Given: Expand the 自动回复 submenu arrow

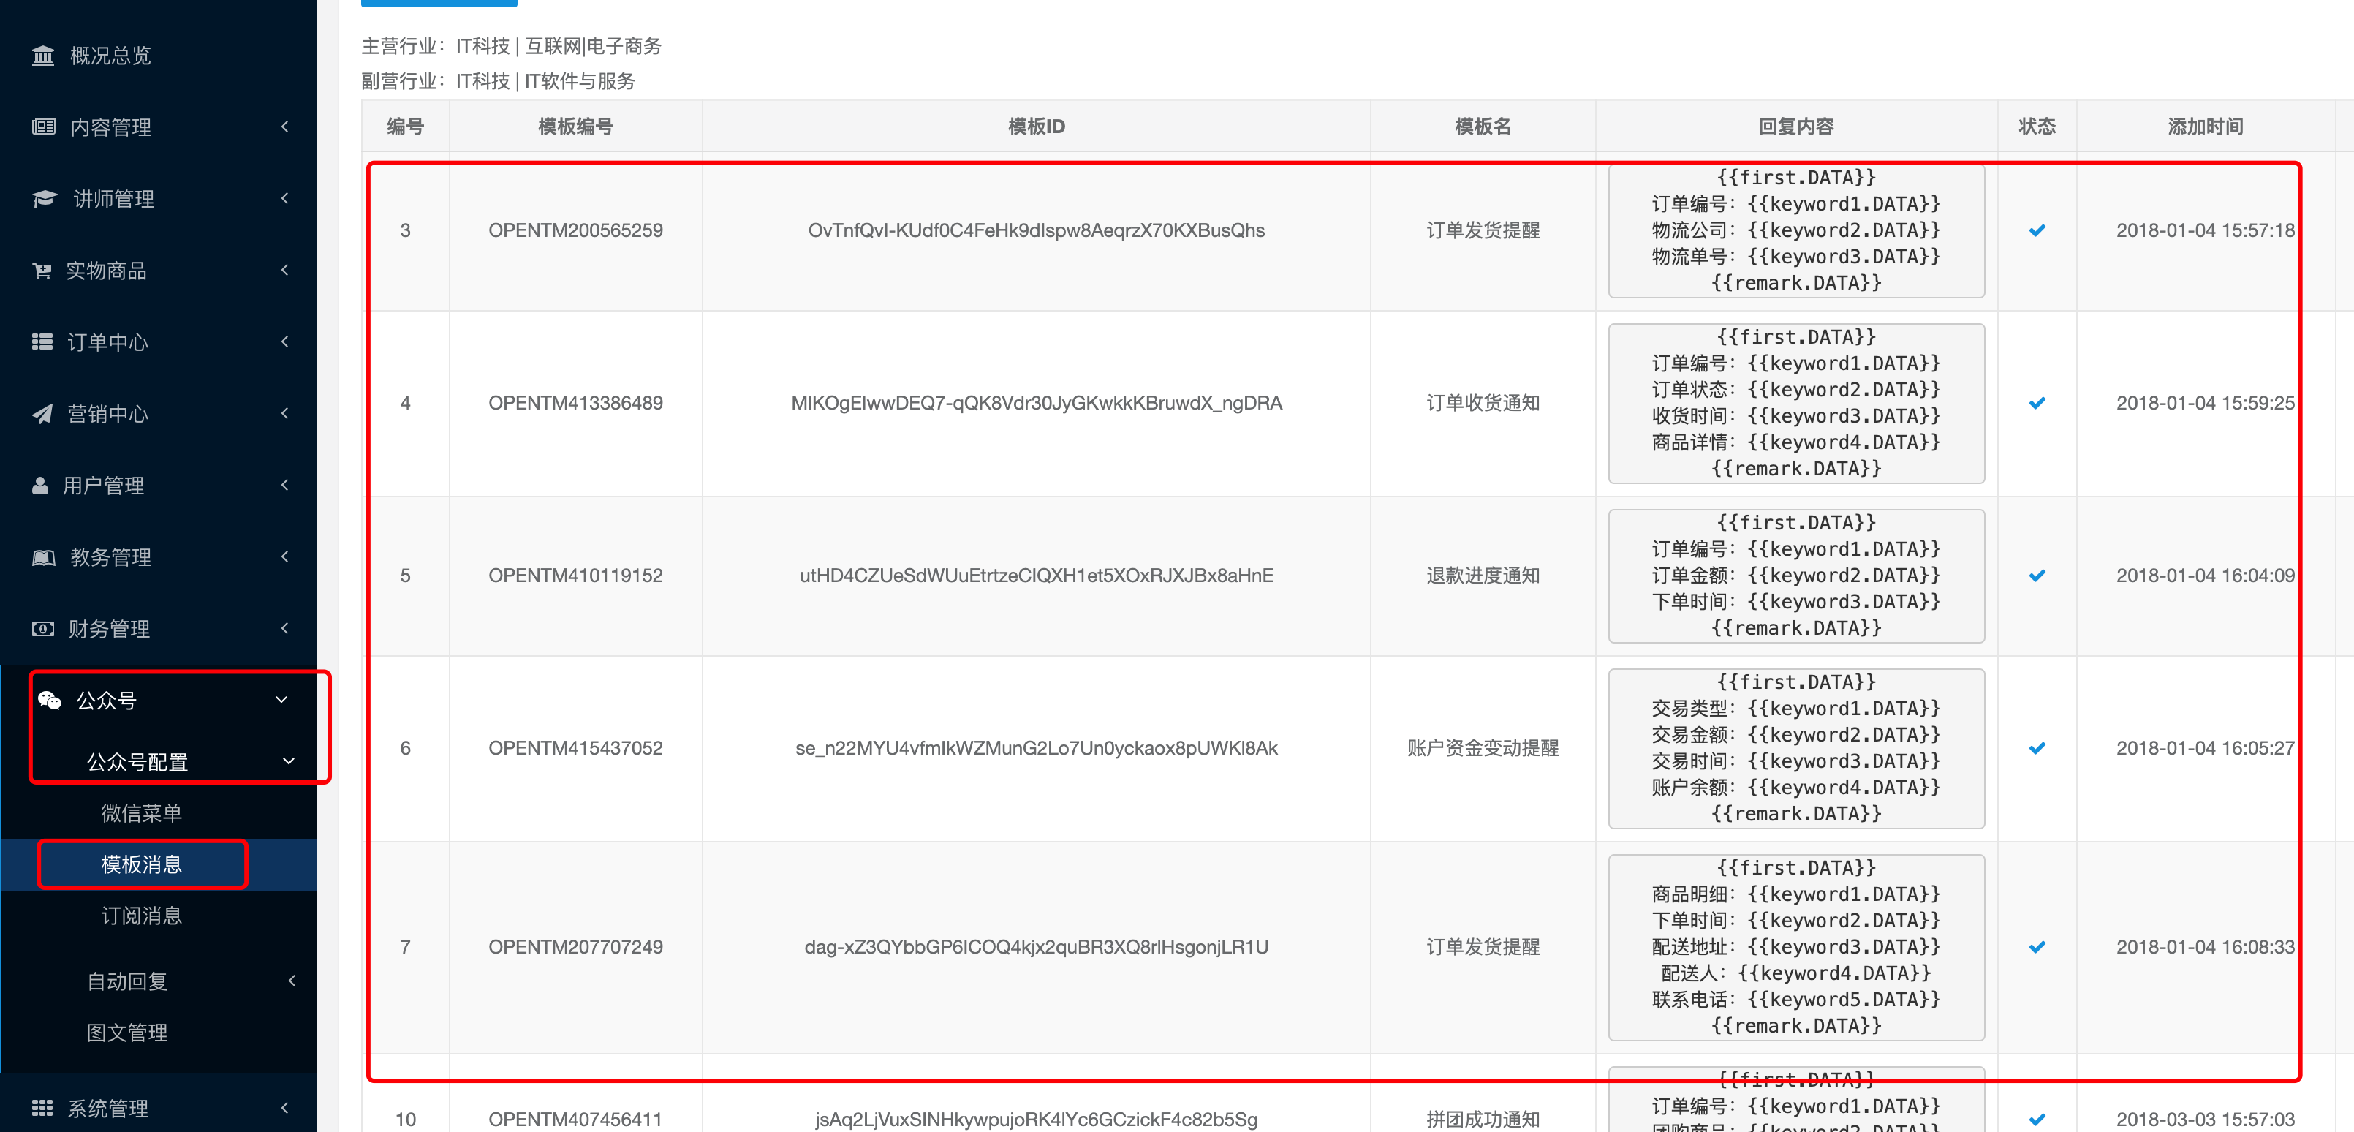Looking at the screenshot, I should [x=292, y=981].
